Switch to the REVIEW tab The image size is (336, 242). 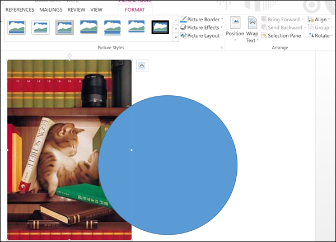[76, 10]
